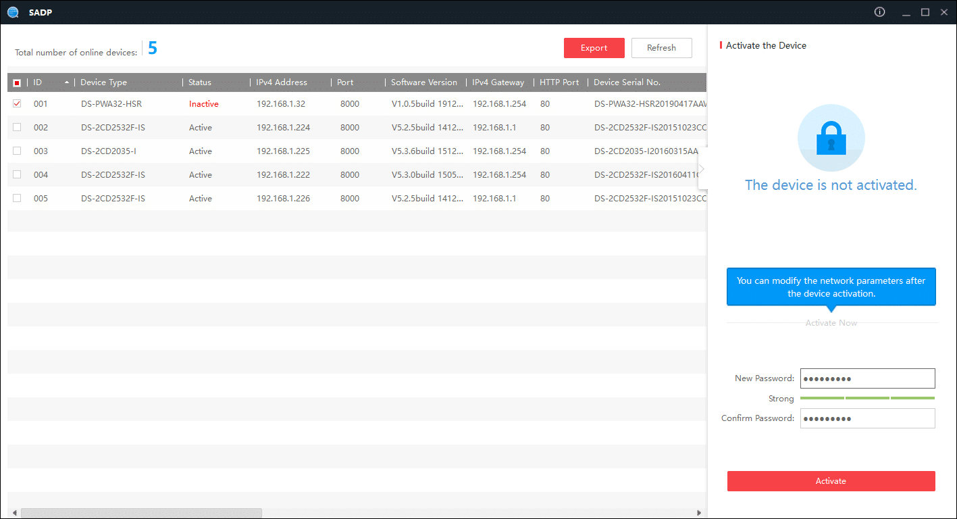The width and height of the screenshot is (957, 519).
Task: Sort by Device Type column header
Action: pyautogui.click(x=103, y=82)
